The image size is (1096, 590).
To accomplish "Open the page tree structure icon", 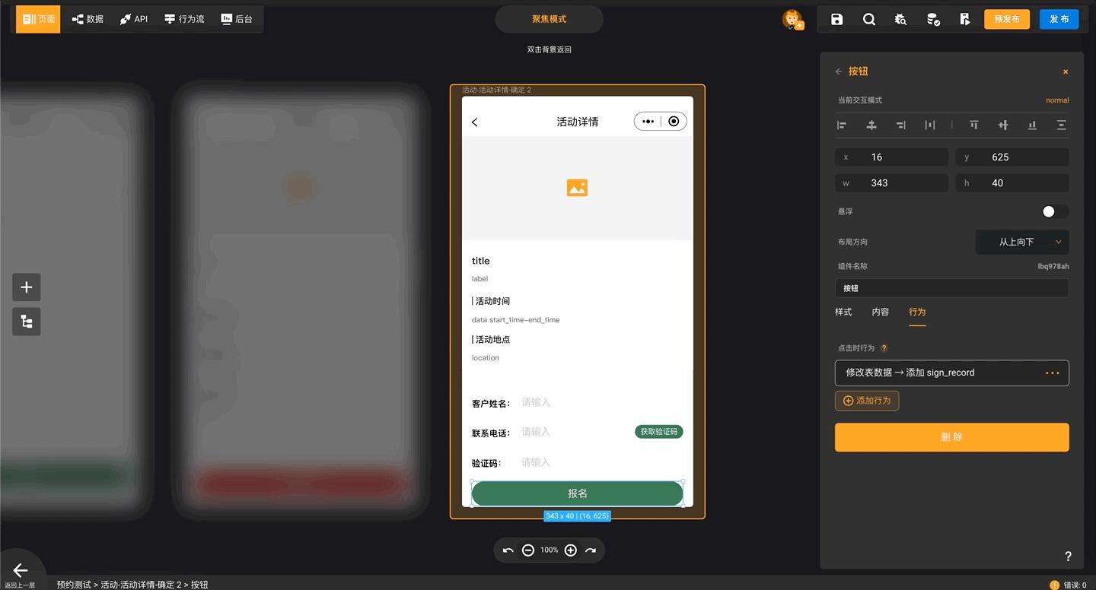I will tap(27, 322).
